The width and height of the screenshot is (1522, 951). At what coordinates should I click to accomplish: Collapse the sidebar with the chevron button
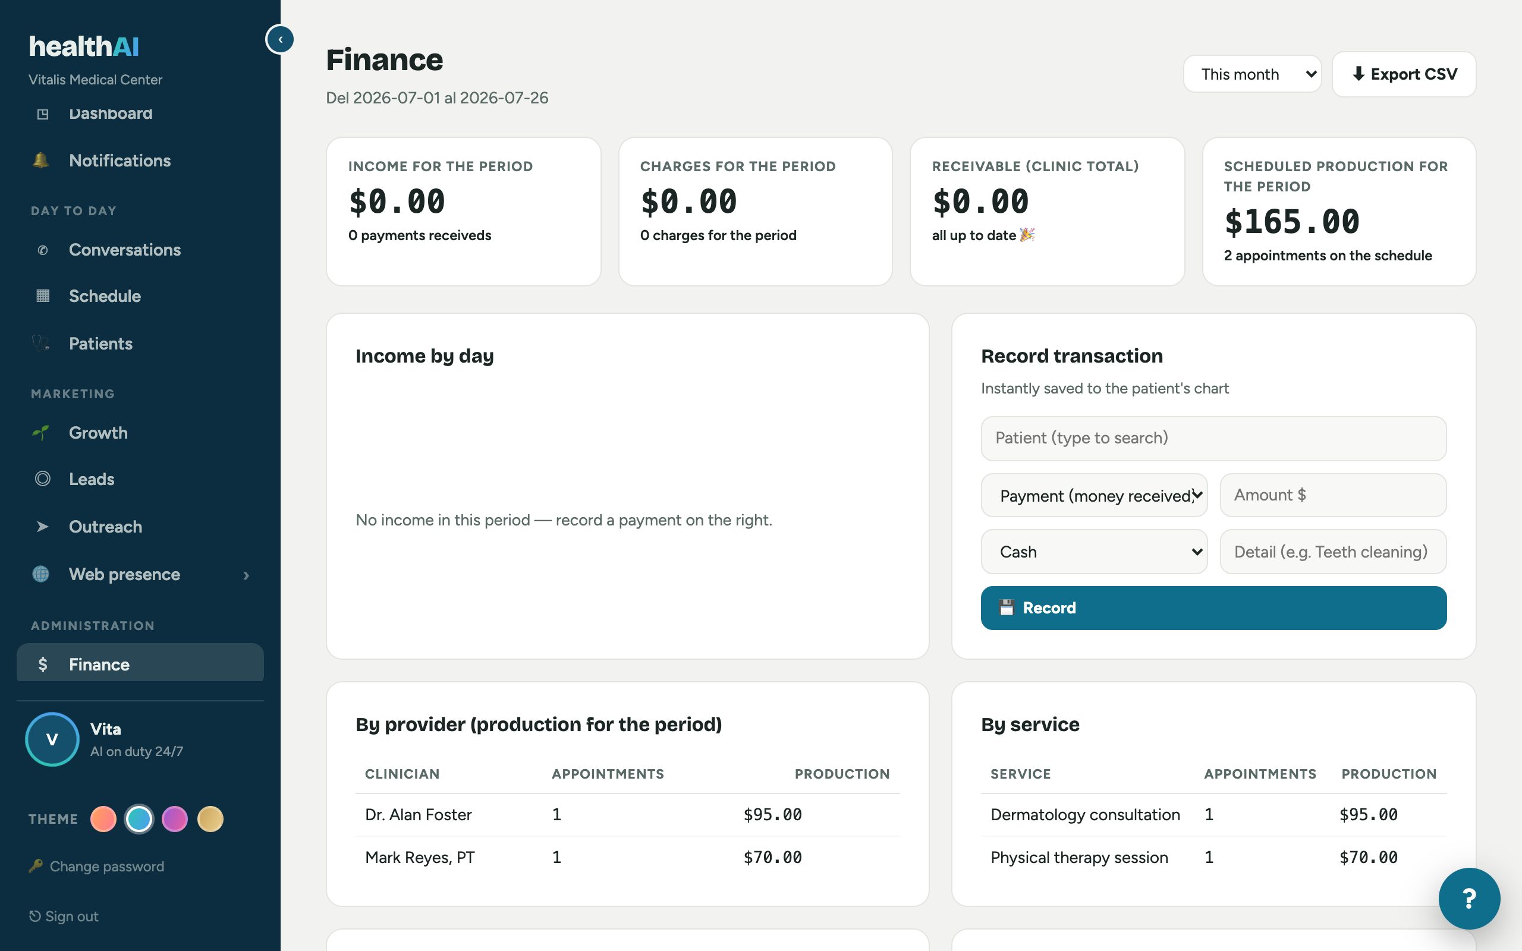[x=280, y=39]
